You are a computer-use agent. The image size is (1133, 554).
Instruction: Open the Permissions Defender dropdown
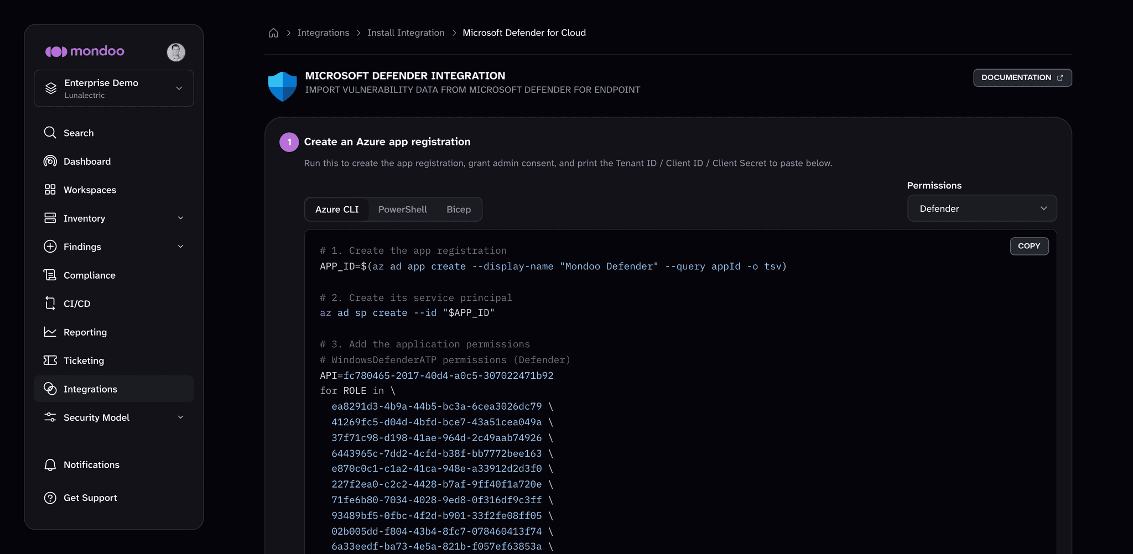[x=982, y=208]
